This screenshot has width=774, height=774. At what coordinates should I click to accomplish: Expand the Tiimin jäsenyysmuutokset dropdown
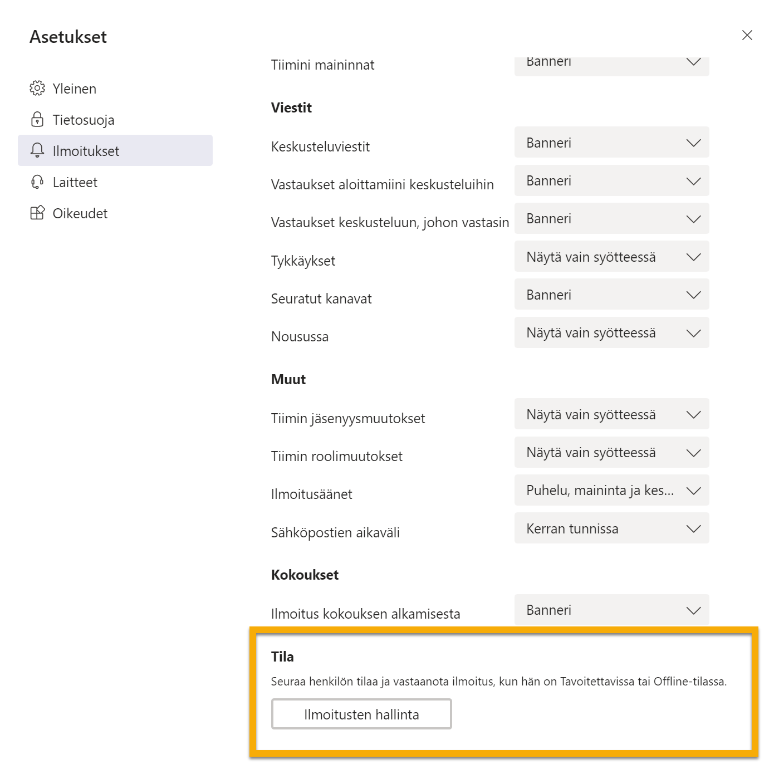(611, 414)
